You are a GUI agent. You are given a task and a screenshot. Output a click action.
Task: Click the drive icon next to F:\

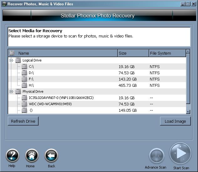24,79
